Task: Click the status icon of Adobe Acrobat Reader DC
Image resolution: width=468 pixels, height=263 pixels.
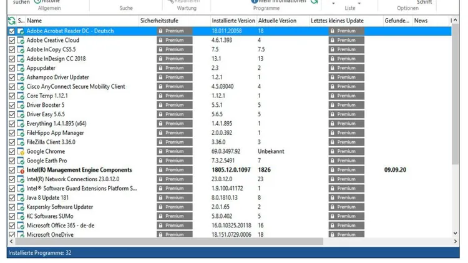Action: [21, 31]
